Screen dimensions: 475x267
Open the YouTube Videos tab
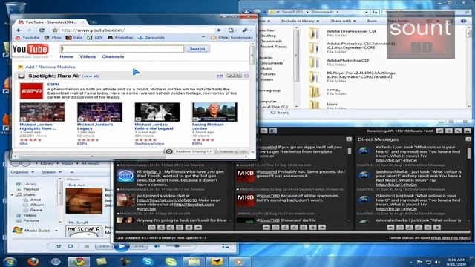click(88, 56)
